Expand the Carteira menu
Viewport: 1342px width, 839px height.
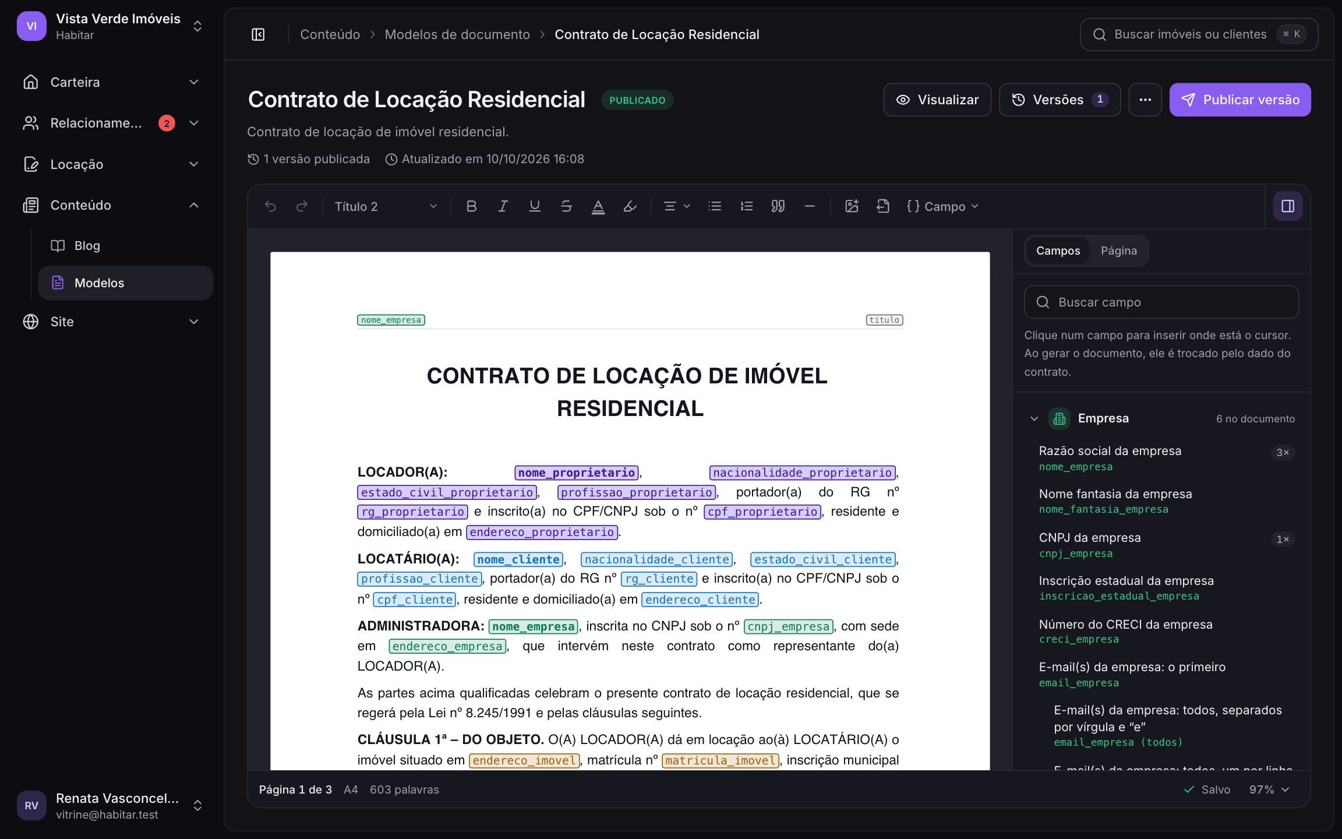[111, 82]
